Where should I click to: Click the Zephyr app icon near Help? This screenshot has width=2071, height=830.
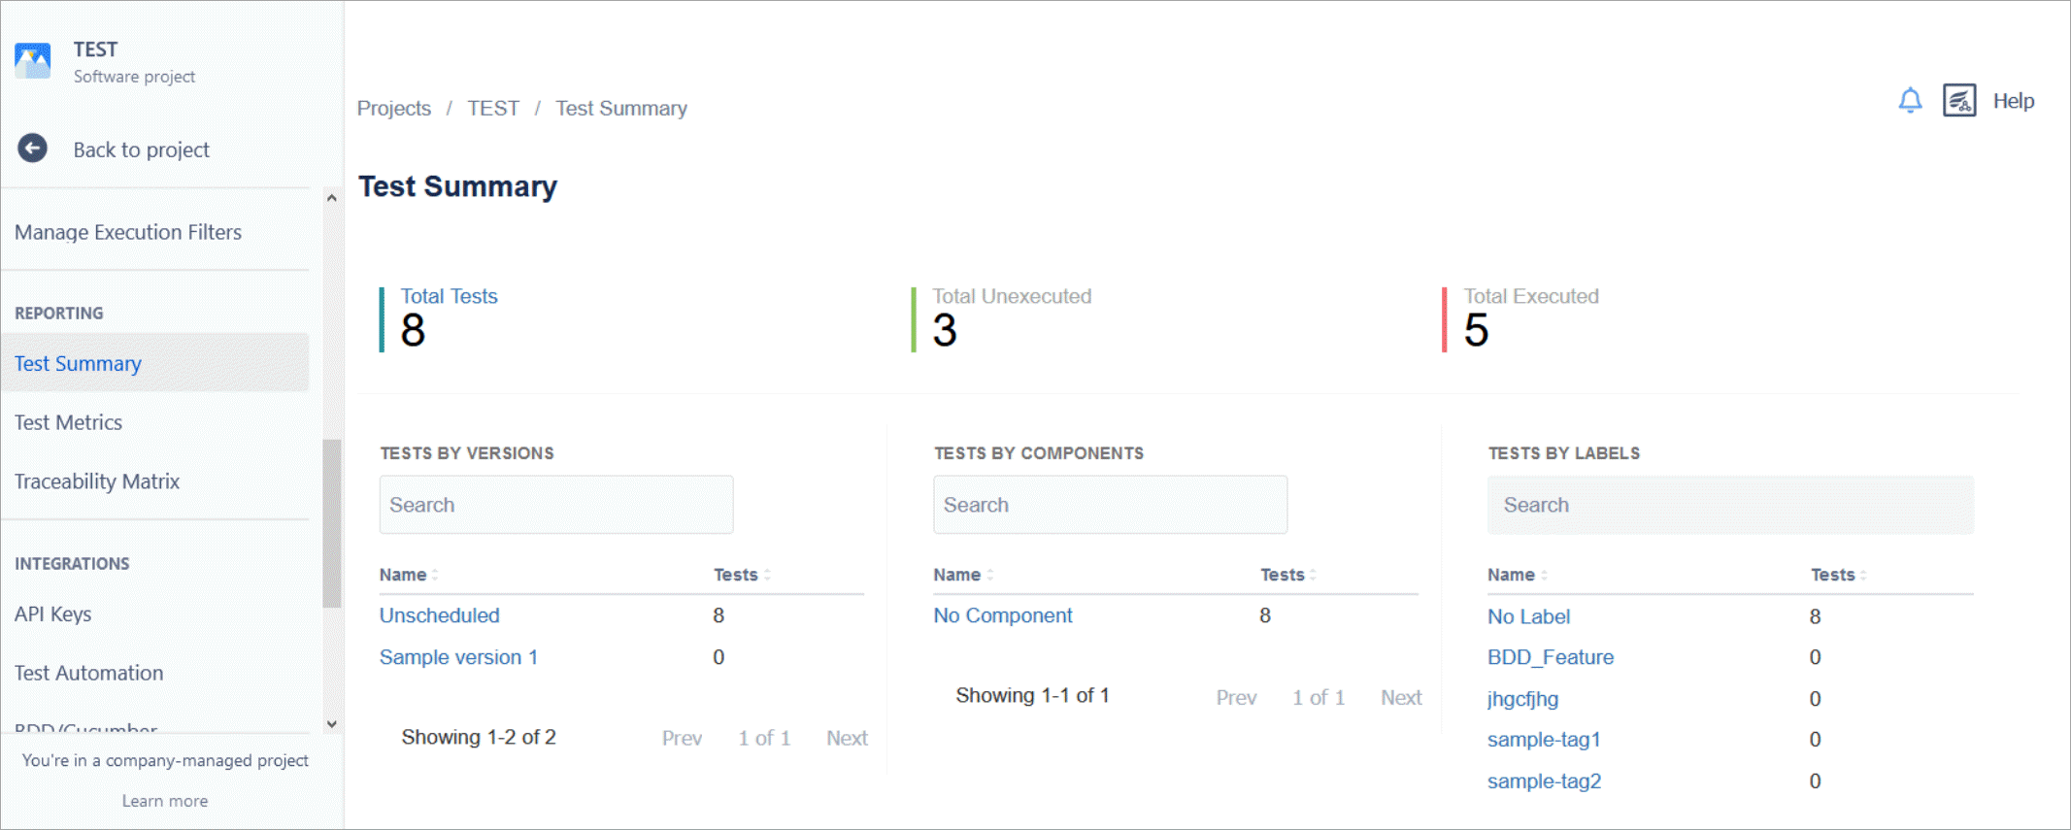pos(1959,100)
